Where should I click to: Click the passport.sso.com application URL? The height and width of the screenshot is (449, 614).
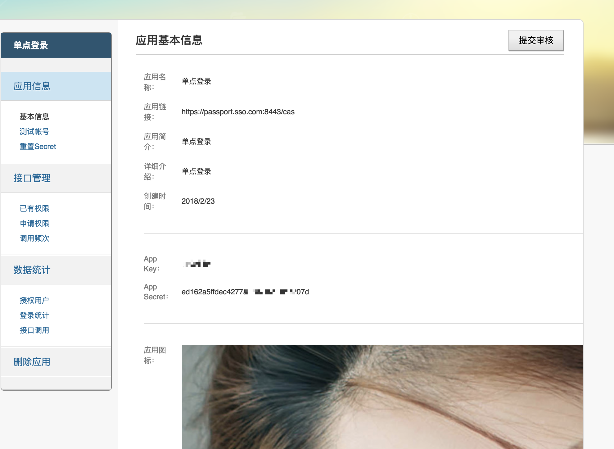pos(238,112)
